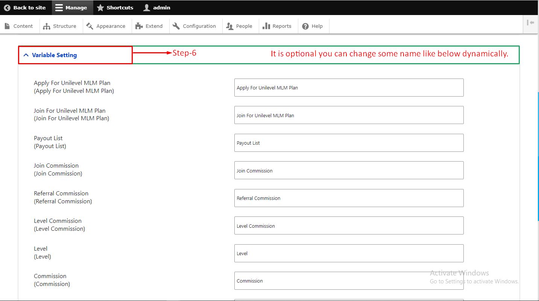Click the Appearance icon
Viewport: 539px width, 301px height.
point(90,26)
